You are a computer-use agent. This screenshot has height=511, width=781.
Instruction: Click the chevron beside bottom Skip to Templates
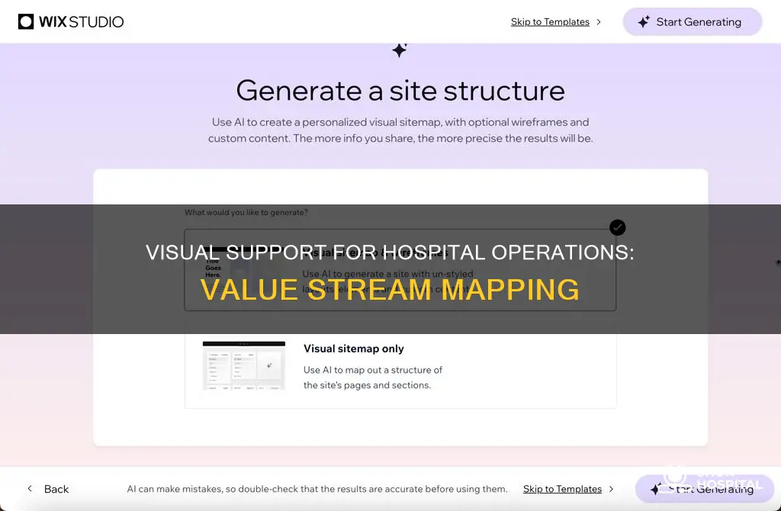click(611, 489)
